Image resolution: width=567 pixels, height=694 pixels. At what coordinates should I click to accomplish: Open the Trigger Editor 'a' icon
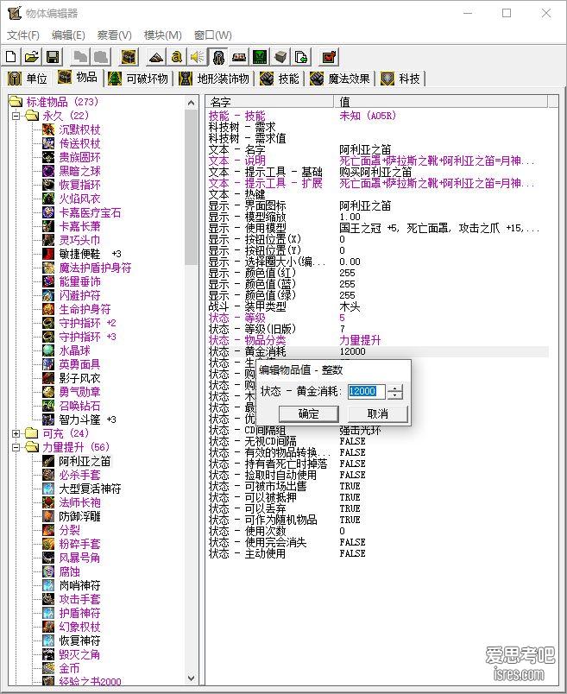point(177,57)
